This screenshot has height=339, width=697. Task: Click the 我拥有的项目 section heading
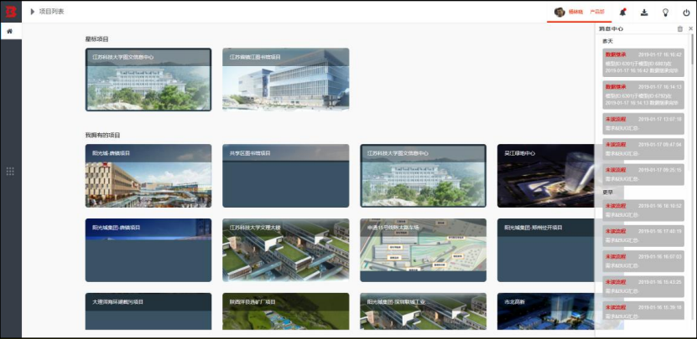click(x=102, y=135)
